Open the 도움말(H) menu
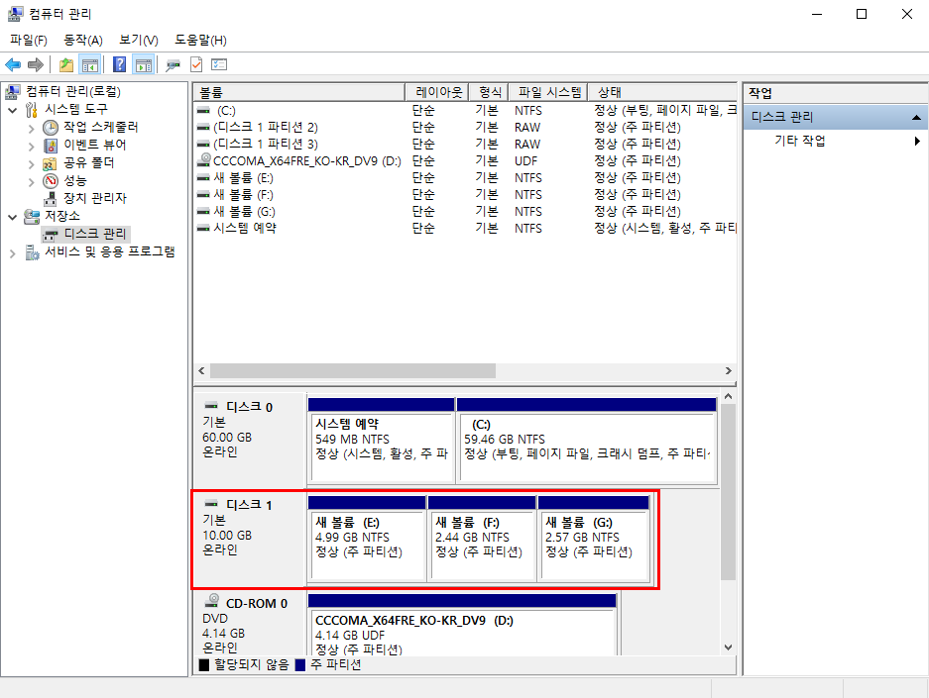 [x=200, y=40]
